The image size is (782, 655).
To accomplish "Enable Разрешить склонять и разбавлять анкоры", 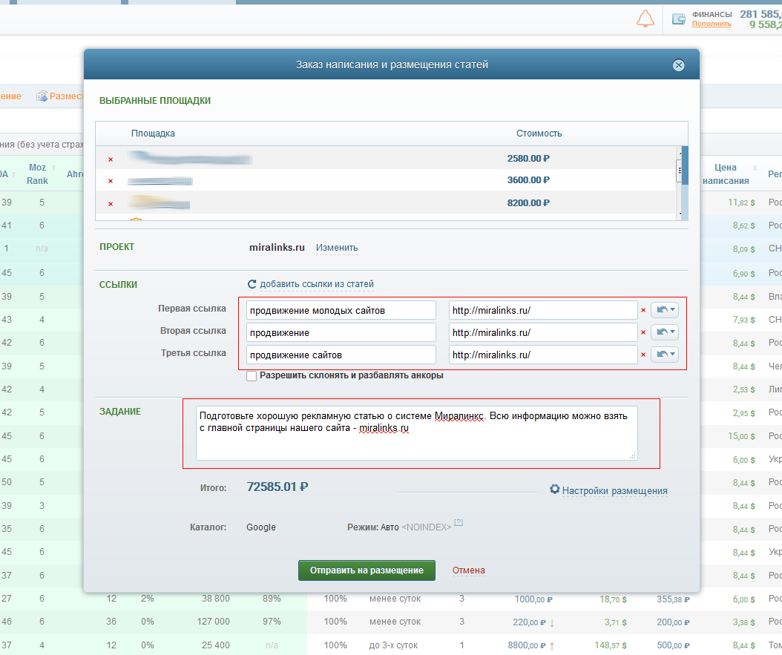I will [x=252, y=376].
